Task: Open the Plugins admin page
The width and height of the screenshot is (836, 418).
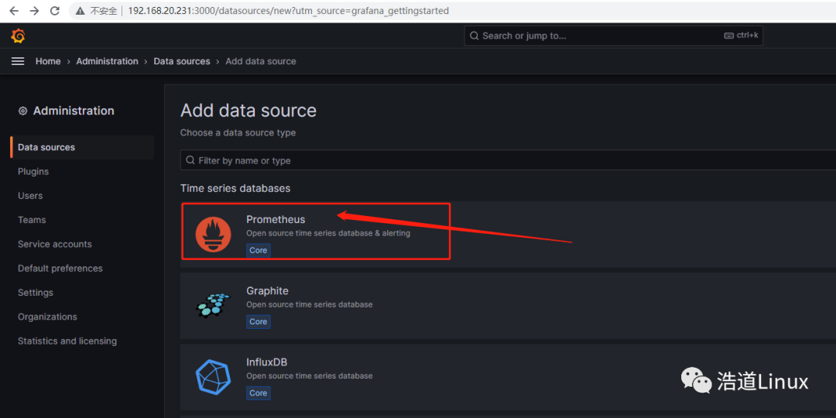Action: pyautogui.click(x=33, y=172)
